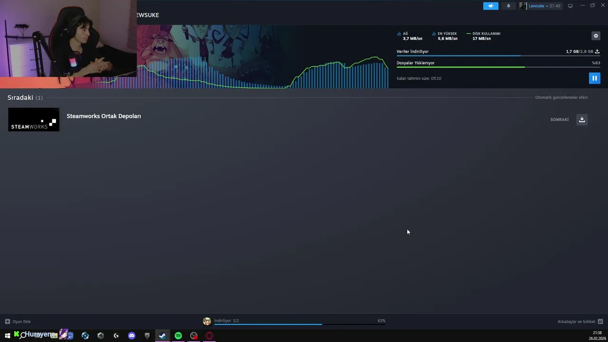Click Oyun Ekle at bottom left

coord(21,322)
